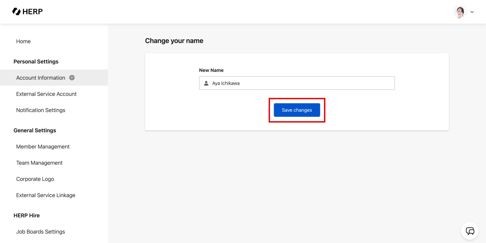
Task: Open Notification Settings page
Action: click(x=40, y=110)
